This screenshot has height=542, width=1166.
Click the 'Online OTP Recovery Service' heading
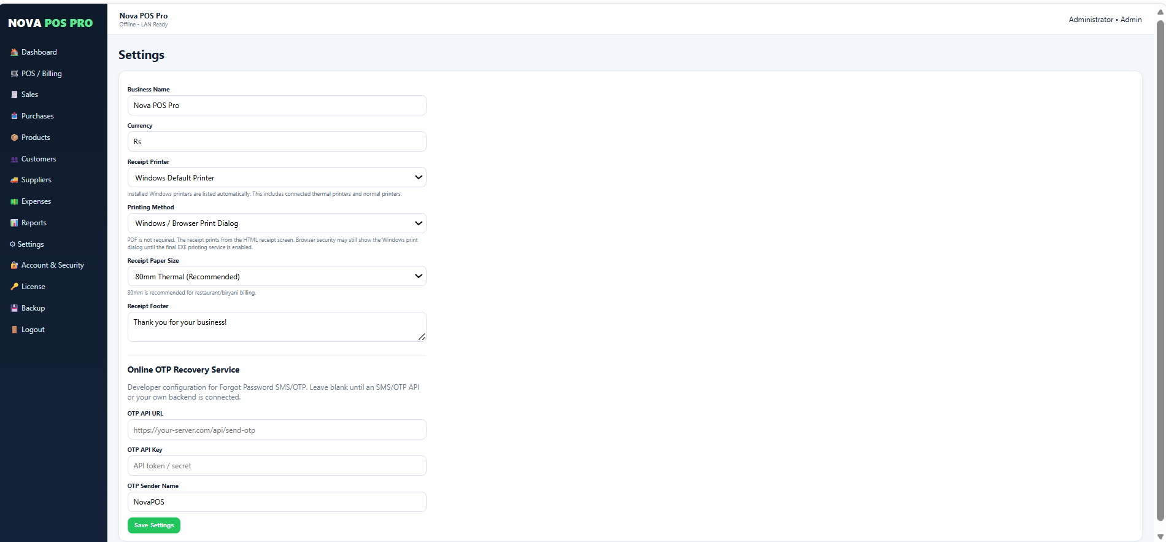183,370
